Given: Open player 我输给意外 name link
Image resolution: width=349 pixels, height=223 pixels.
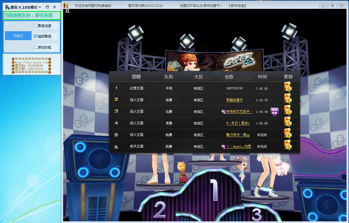Looking at the screenshot, I should [x=234, y=100].
